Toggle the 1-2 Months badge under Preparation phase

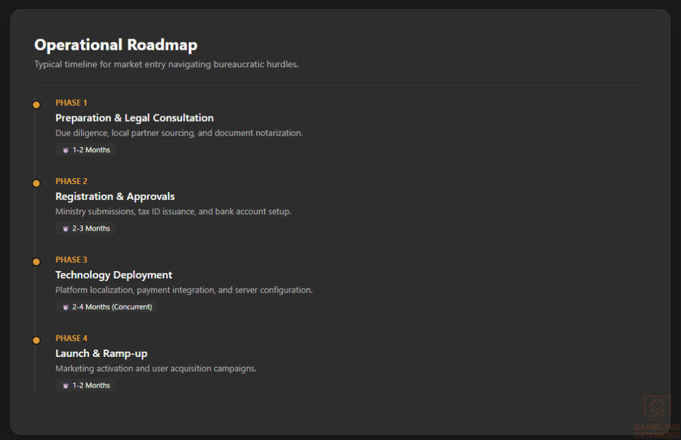point(85,150)
